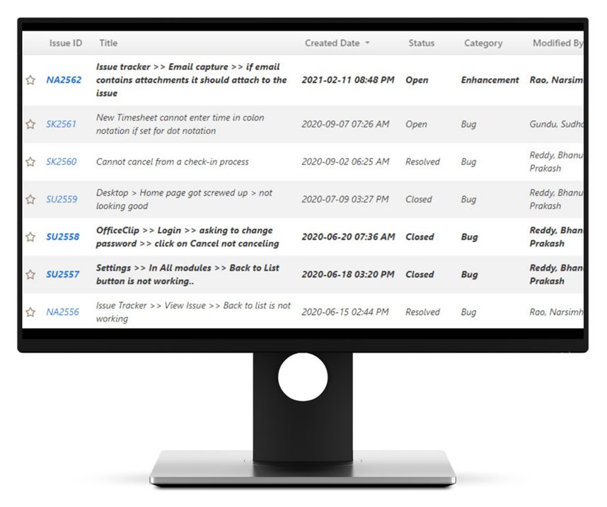Sort issues by the Title column header

click(108, 43)
